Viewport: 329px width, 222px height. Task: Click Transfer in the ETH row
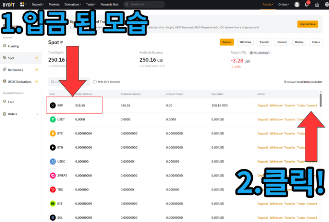point(290,148)
